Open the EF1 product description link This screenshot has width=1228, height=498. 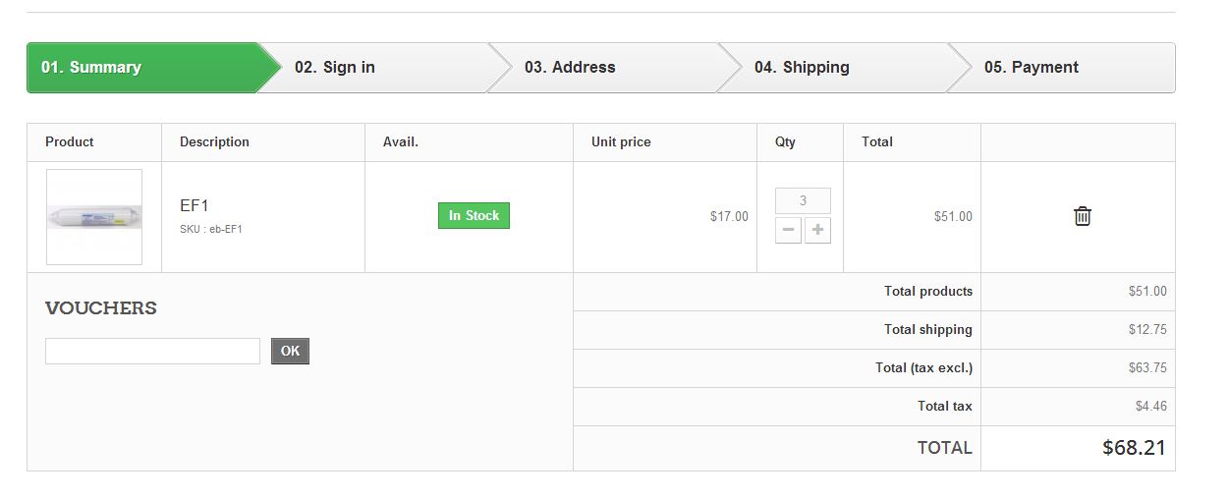(195, 205)
